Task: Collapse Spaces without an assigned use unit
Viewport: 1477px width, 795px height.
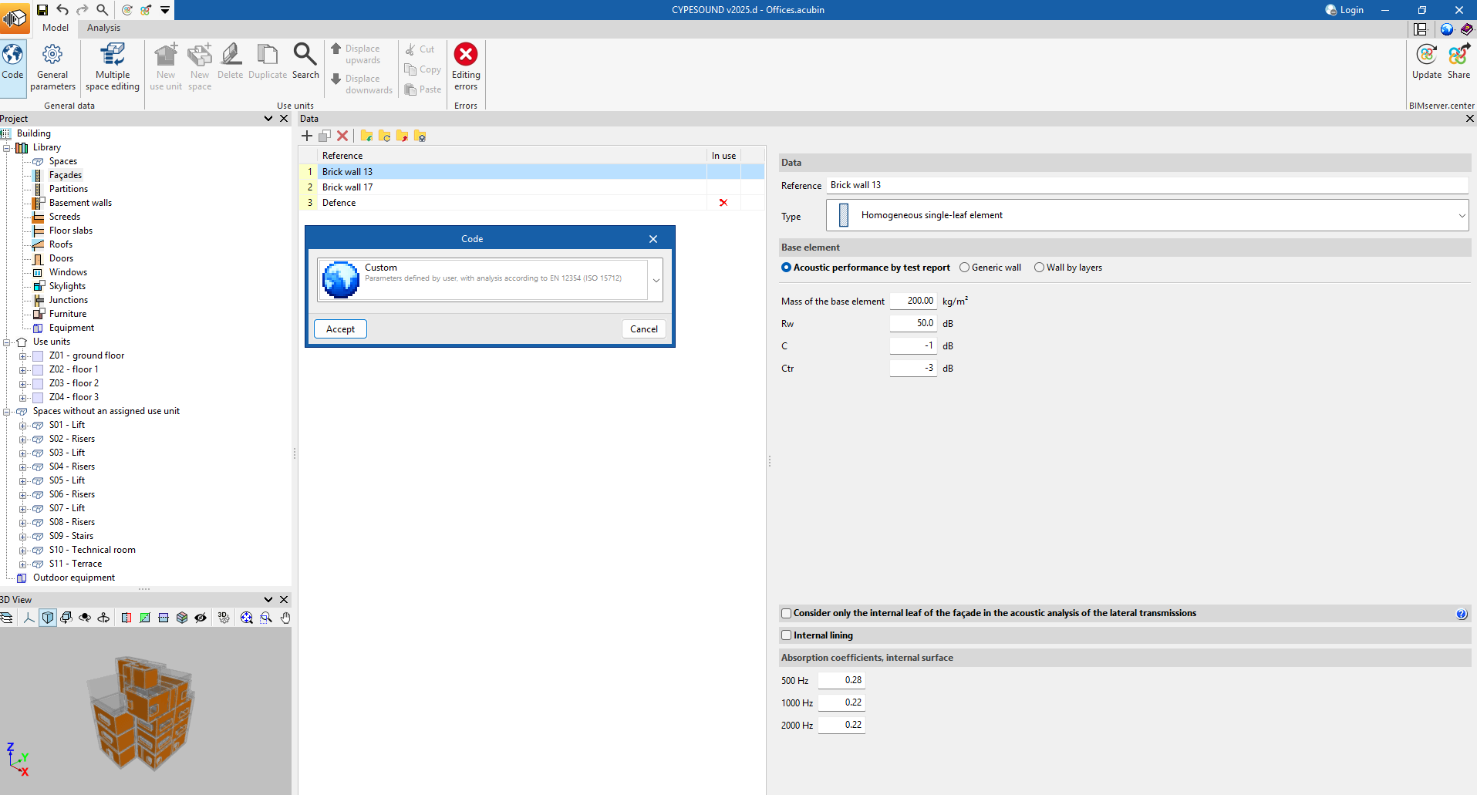Action: 7,412
